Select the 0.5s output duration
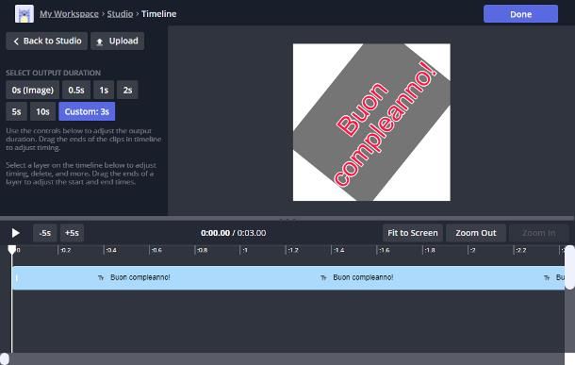The image size is (575, 365). pos(76,90)
